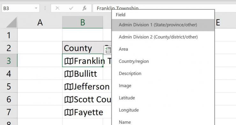Click the Insert Function fx icon

pyautogui.click(x=85, y=8)
